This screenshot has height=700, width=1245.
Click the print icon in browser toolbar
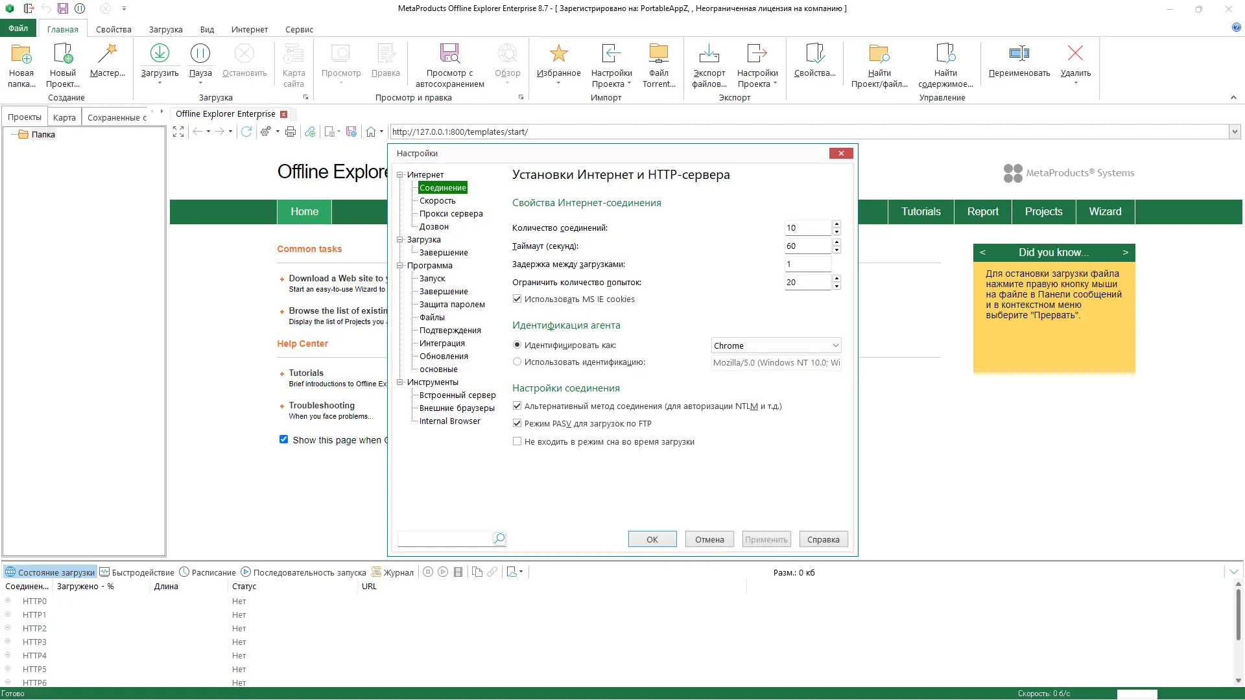click(290, 132)
